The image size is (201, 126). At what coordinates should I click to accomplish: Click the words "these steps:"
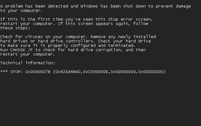point(15,28)
